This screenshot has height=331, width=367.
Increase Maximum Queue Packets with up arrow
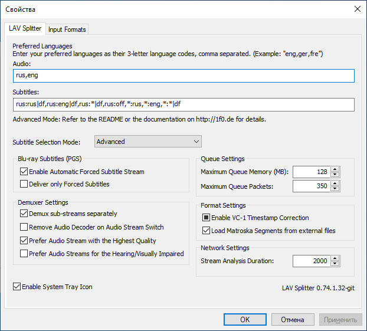pyautogui.click(x=335, y=184)
